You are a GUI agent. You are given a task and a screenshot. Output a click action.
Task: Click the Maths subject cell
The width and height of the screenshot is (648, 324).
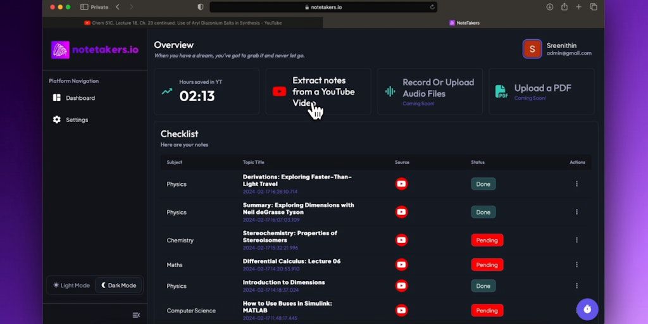click(x=175, y=265)
